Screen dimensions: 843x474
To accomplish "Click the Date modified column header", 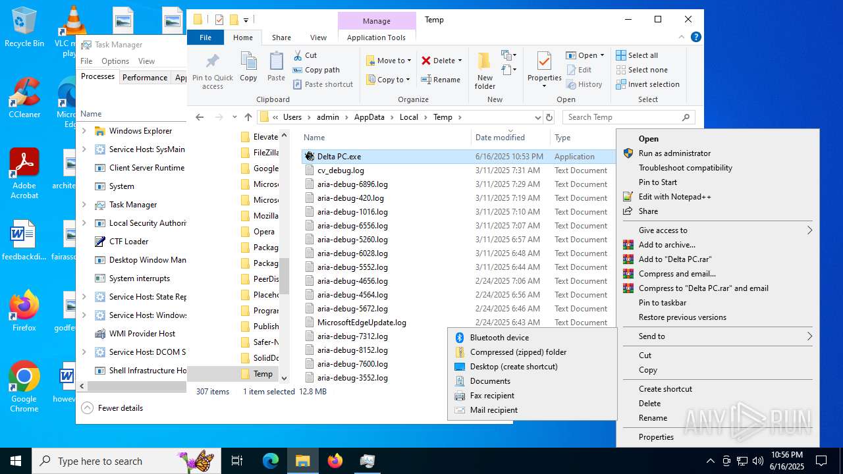I will [510, 138].
